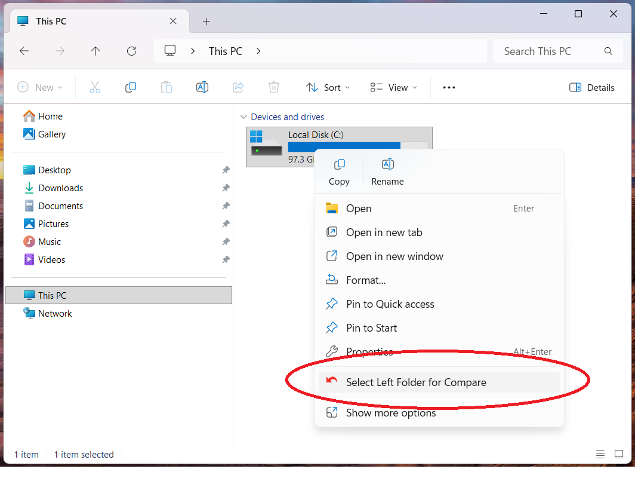Open the See more three-dots menu
Screen dimensions: 635x478
coord(449,87)
